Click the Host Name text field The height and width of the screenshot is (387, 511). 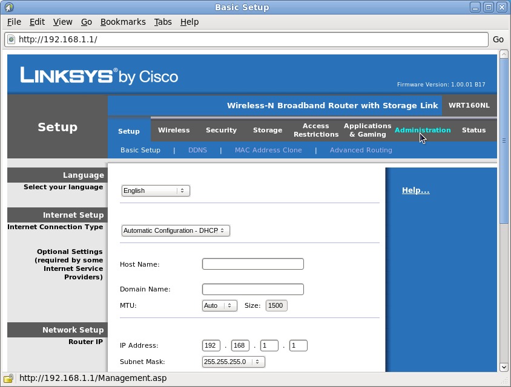click(252, 264)
